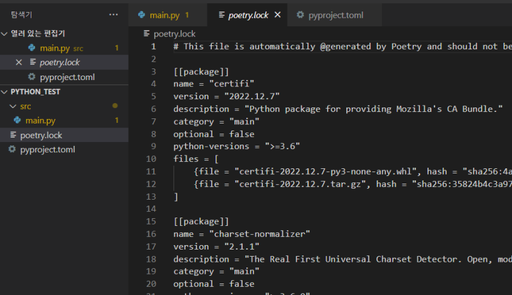Click the Python icon of main.py under src
The width and height of the screenshot is (512, 295).
18,120
